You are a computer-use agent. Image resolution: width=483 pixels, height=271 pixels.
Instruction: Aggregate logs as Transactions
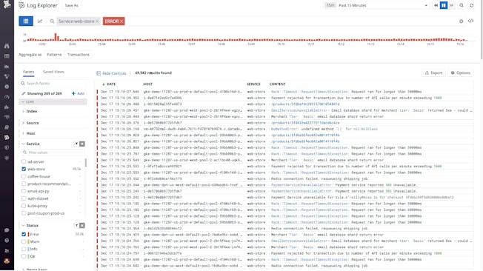click(79, 55)
